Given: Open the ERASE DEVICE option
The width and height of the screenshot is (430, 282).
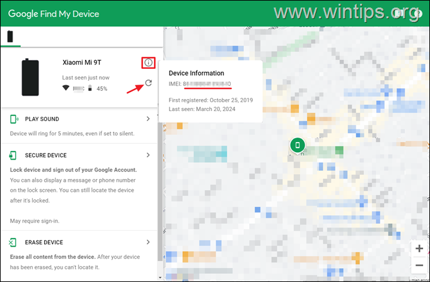Looking at the screenshot, I should [x=44, y=242].
